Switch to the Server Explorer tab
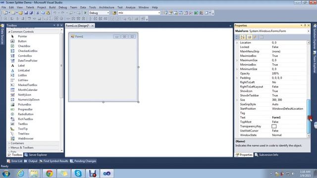The height and width of the screenshot is (178, 317). [36, 155]
